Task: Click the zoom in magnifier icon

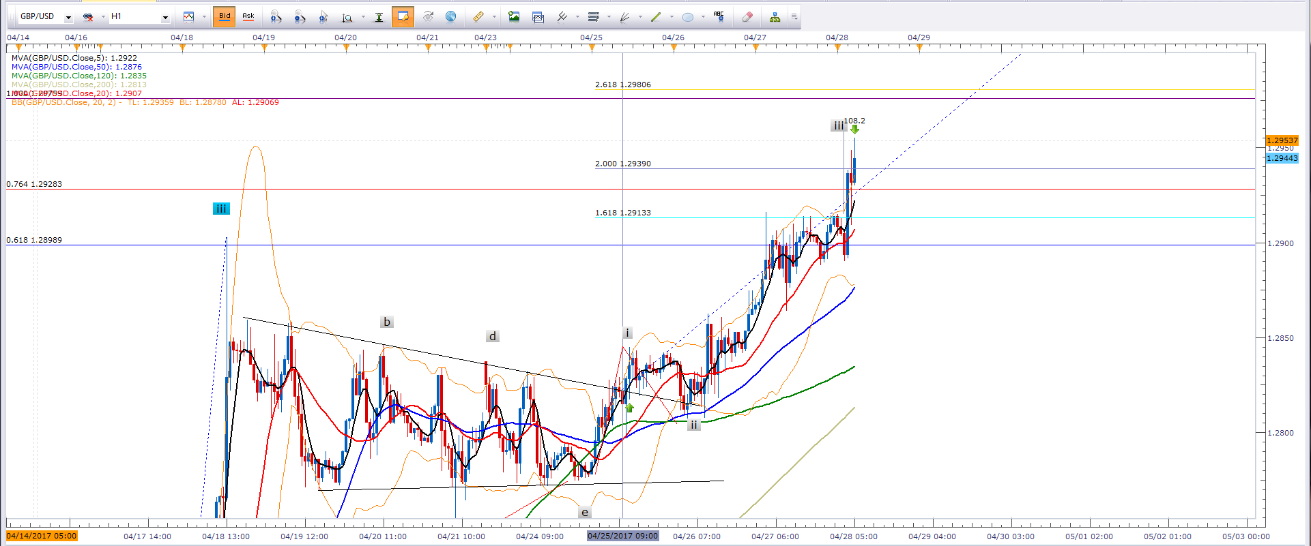Action: [276, 16]
